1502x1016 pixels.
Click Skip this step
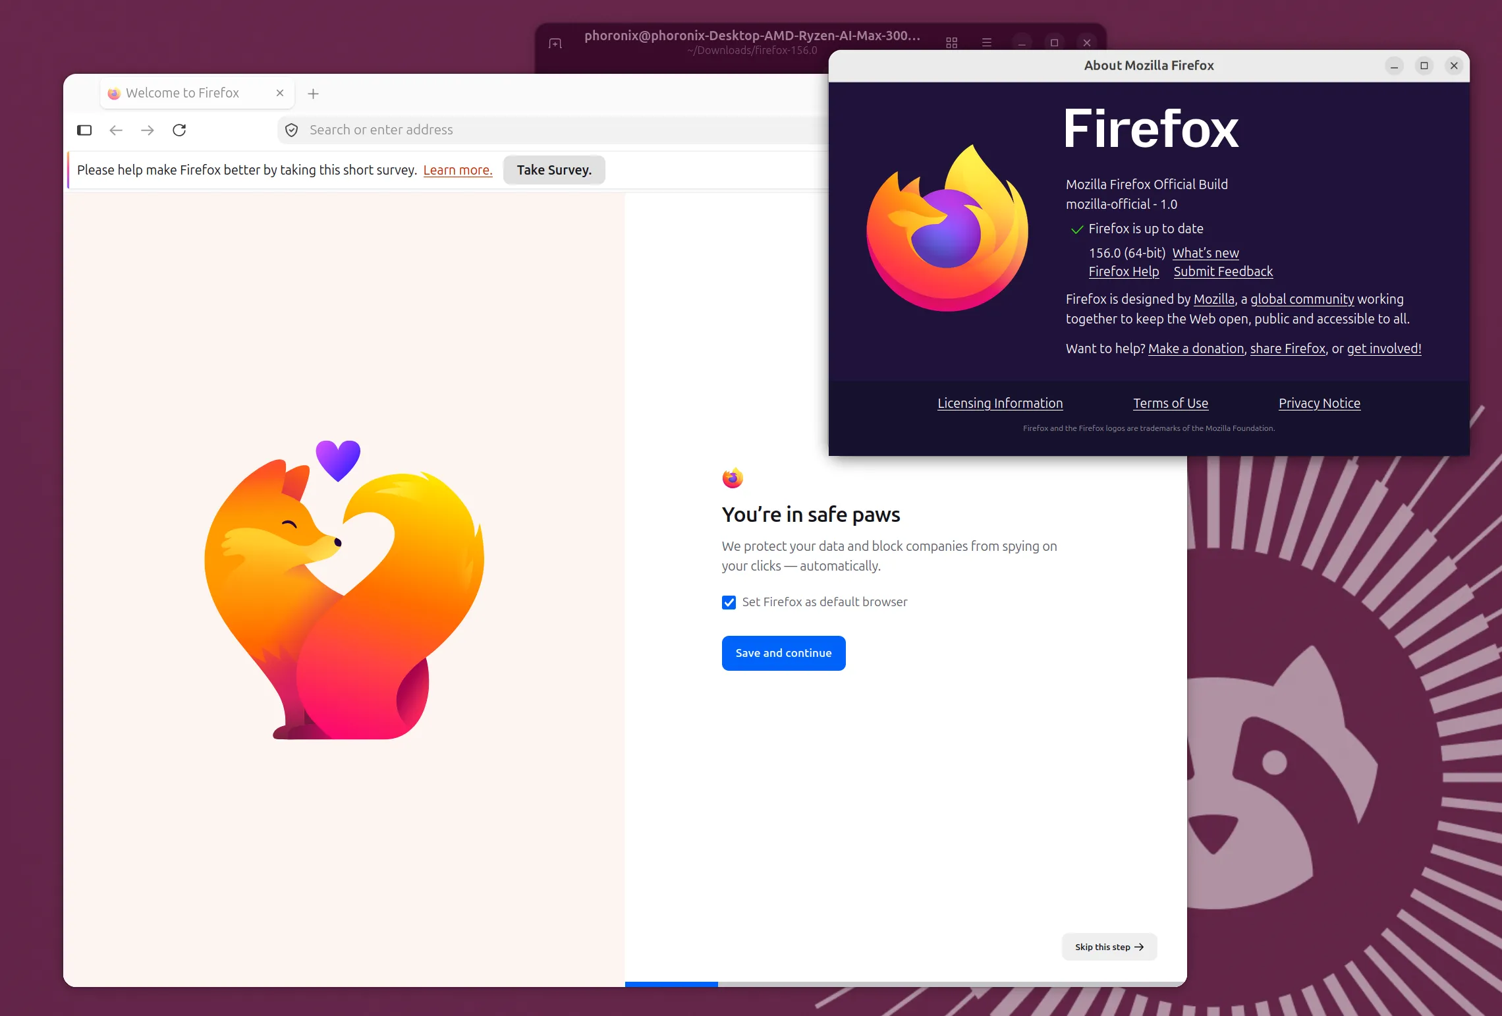pos(1109,947)
